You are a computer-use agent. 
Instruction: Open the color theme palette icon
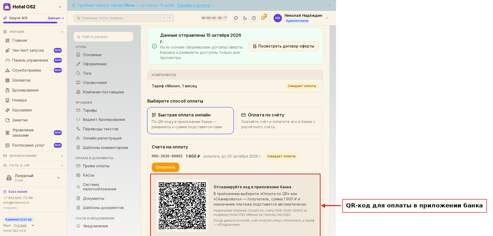tap(236, 18)
